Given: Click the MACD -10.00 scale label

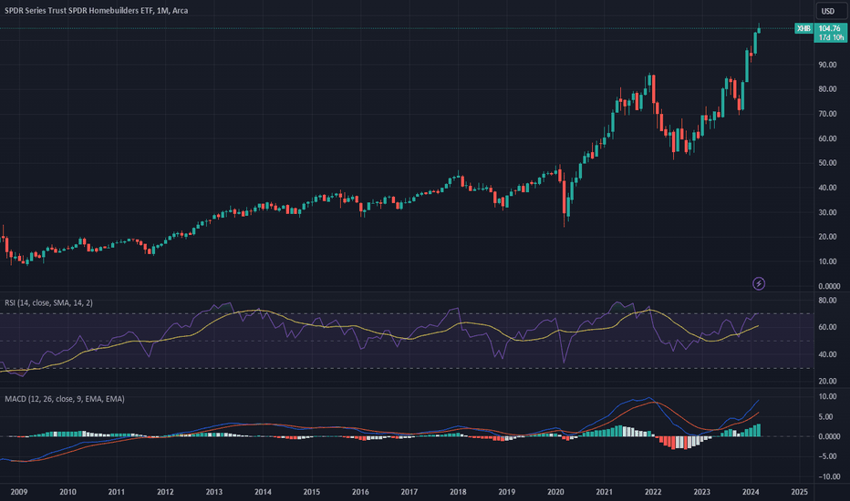Looking at the screenshot, I should (828, 476).
